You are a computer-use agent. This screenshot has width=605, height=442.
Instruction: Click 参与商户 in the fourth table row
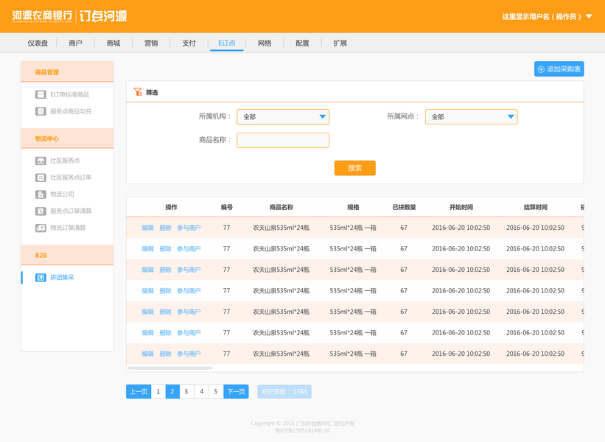(189, 291)
